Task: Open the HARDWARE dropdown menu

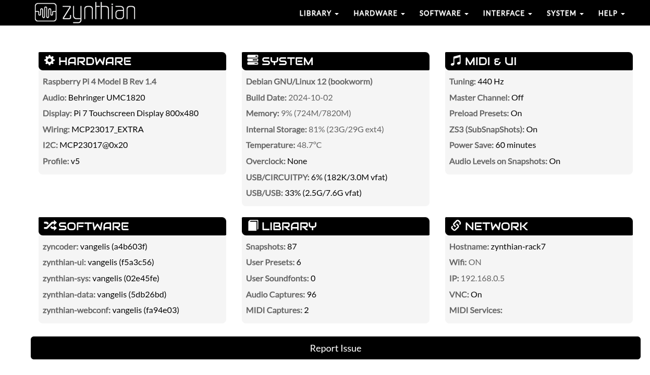Action: (x=379, y=13)
